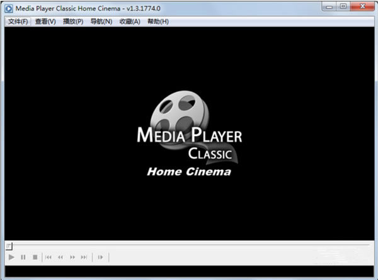The width and height of the screenshot is (378, 280).
Task: Open the 播放(P) menu
Action: pos(73,21)
